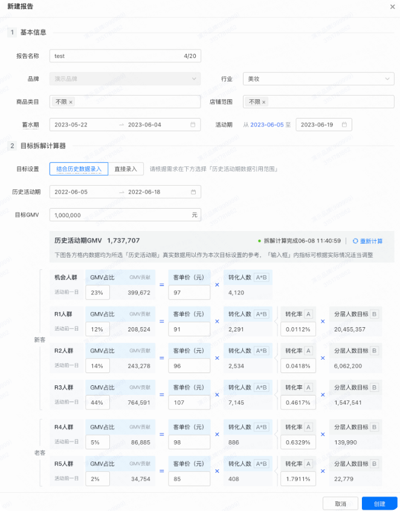Click the R4人群 客单价 input 98
Image resolution: width=400 pixels, height=511 pixels.
[189, 442]
